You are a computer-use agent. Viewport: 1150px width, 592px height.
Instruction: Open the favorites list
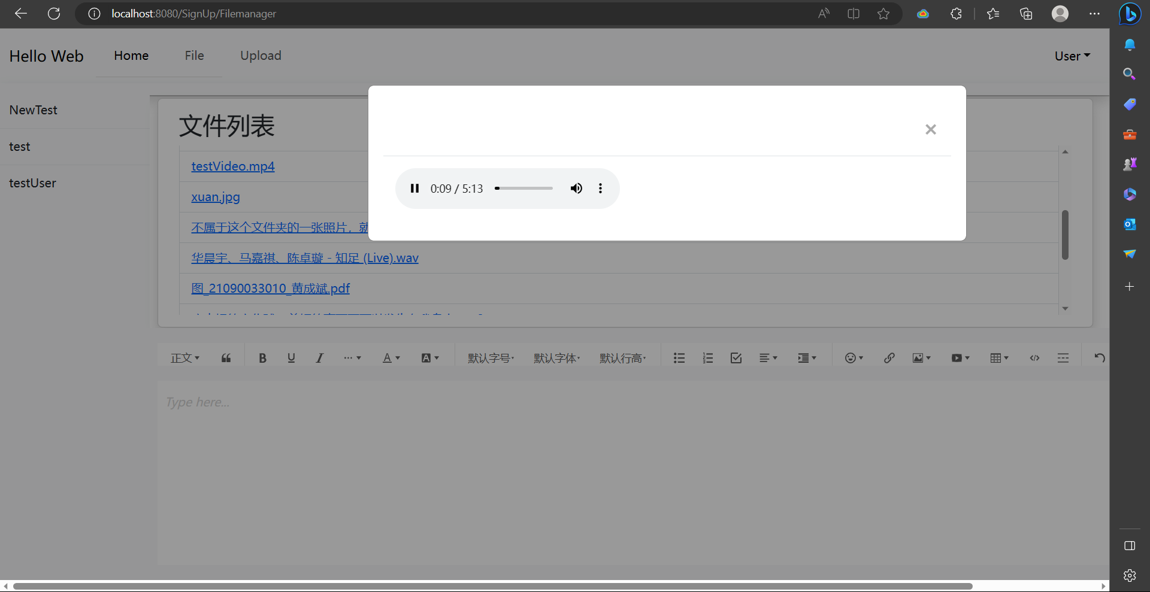click(993, 14)
